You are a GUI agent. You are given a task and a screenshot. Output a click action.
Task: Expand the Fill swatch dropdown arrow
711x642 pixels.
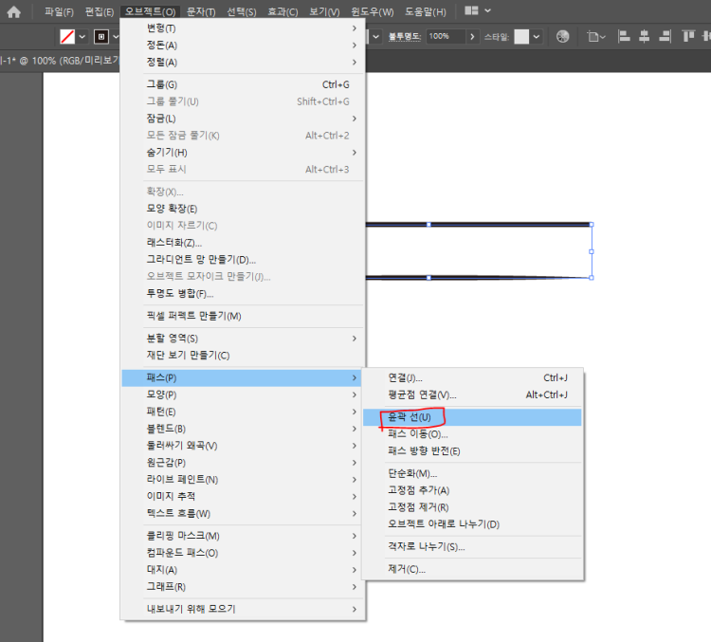[82, 36]
